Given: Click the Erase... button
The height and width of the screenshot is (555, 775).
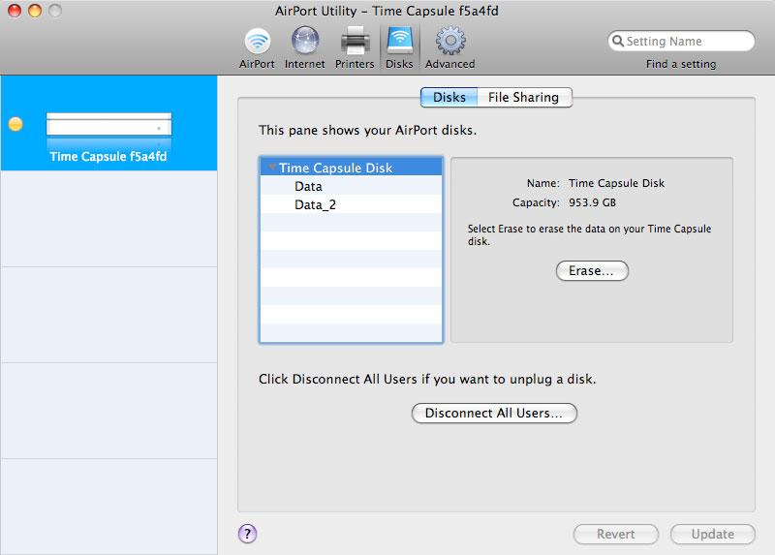Looking at the screenshot, I should [x=592, y=271].
